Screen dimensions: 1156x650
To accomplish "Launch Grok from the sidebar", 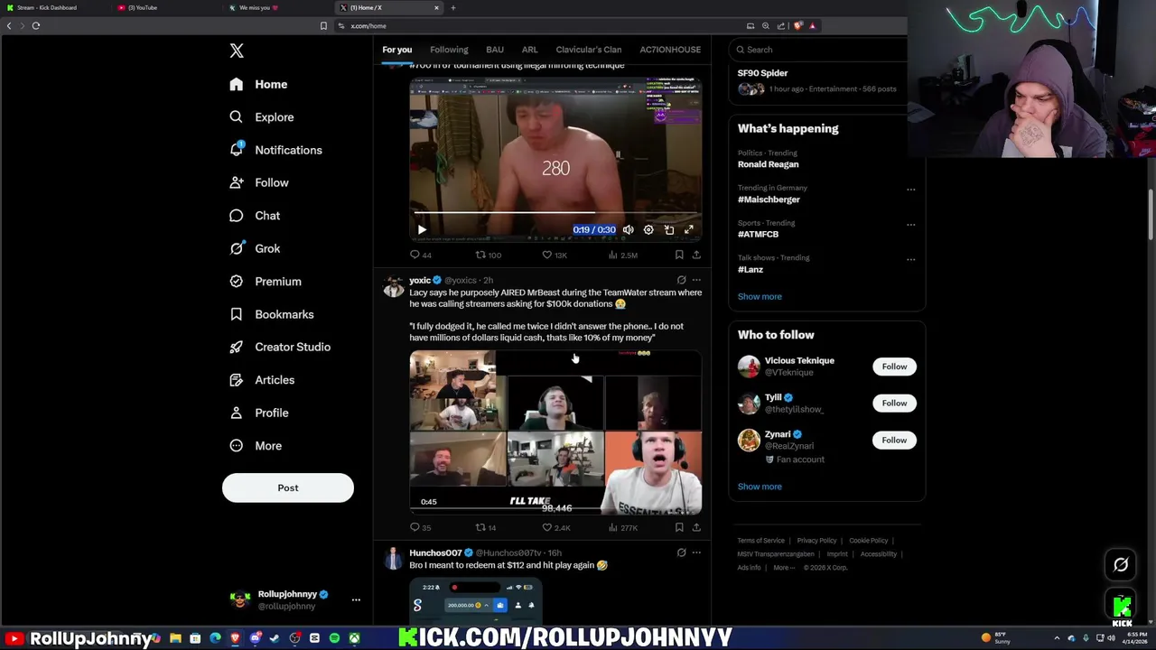I will coord(255,248).
